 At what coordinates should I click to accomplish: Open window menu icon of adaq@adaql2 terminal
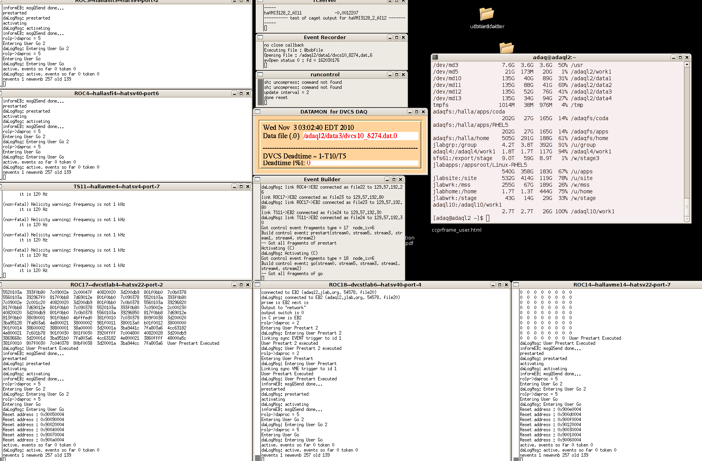pos(435,57)
